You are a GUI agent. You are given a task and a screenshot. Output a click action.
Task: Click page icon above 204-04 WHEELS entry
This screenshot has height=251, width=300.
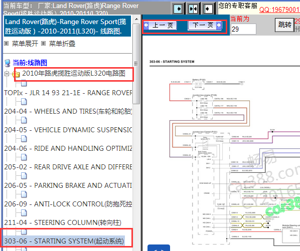[x=24, y=102]
